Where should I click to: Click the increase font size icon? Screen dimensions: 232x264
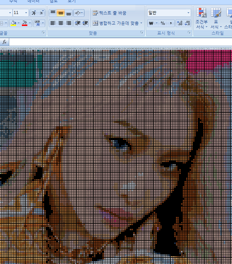click(x=34, y=13)
